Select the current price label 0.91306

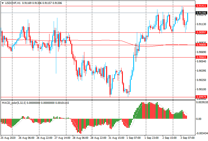coord(201,13)
